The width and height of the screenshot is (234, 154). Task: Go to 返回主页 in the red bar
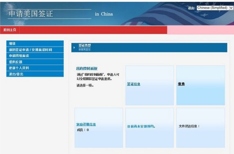click(x=10, y=30)
